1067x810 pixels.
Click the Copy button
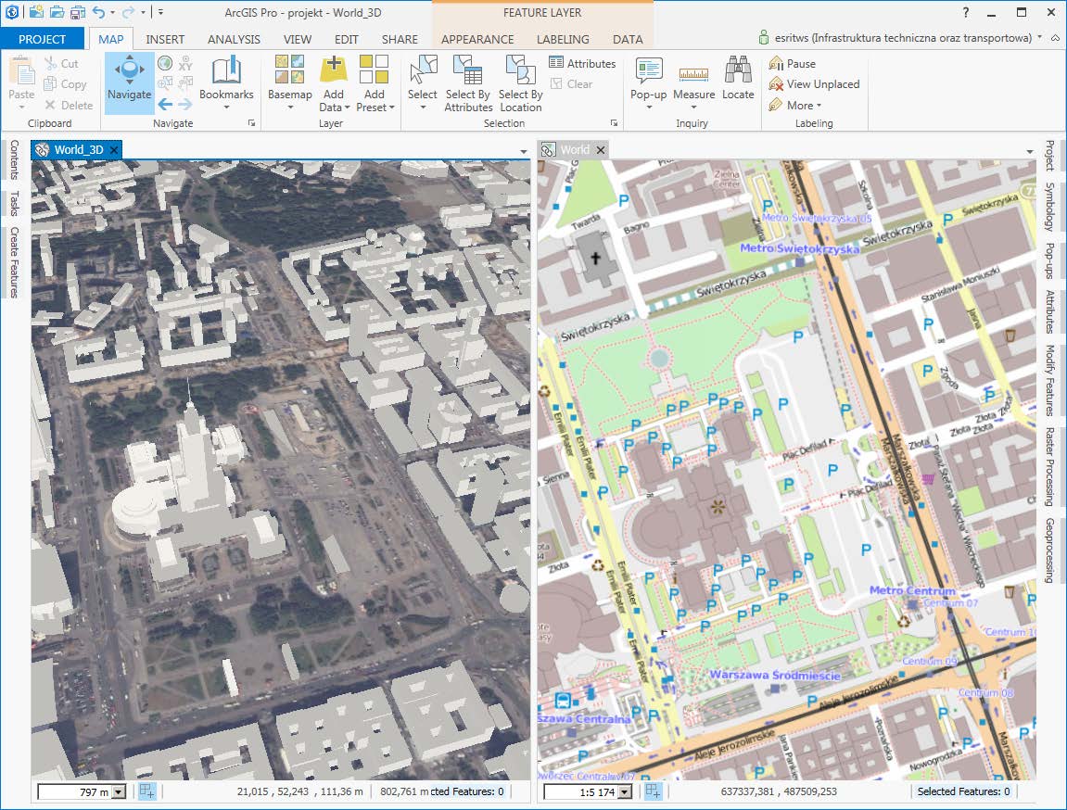pyautogui.click(x=65, y=84)
